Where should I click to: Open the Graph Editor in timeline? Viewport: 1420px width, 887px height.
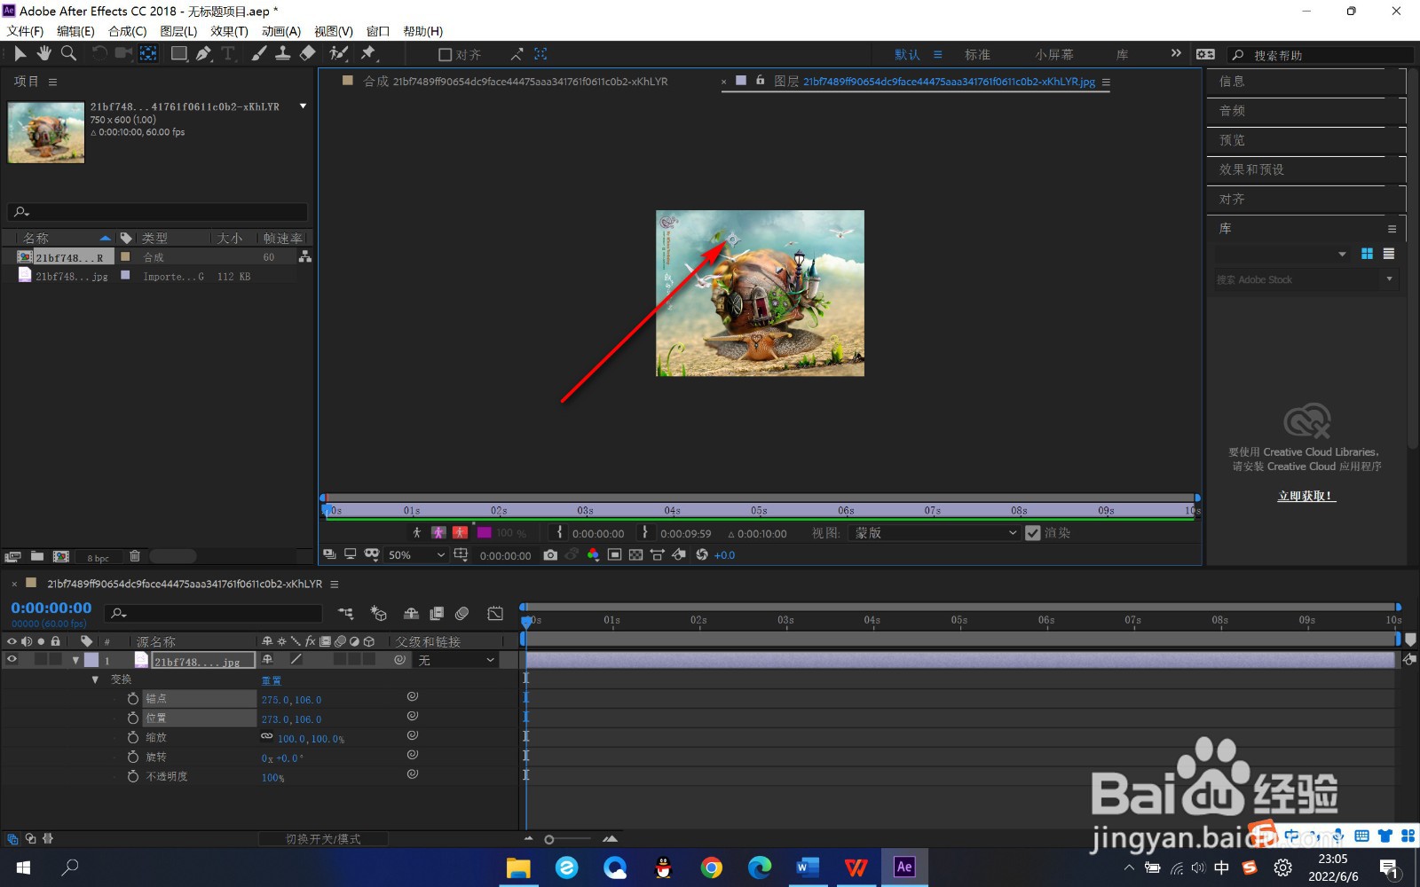coord(495,613)
